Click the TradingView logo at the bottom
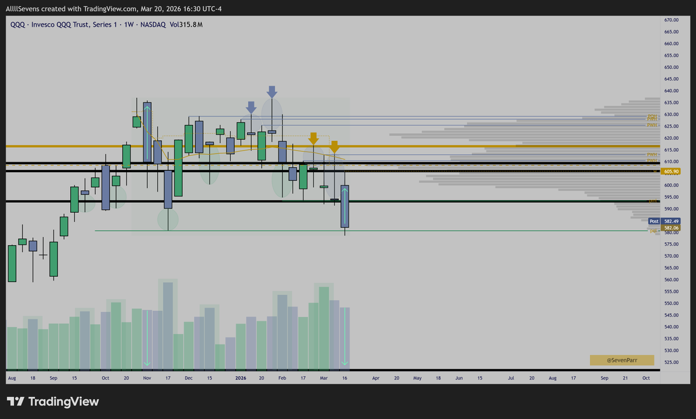The width and height of the screenshot is (696, 419). point(53,402)
